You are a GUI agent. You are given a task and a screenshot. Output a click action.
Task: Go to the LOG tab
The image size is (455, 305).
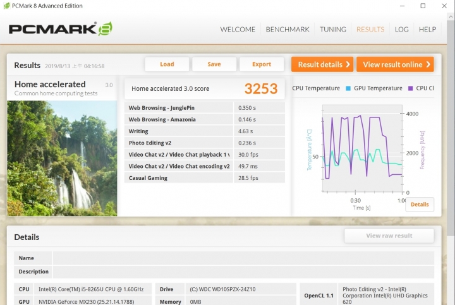point(402,29)
